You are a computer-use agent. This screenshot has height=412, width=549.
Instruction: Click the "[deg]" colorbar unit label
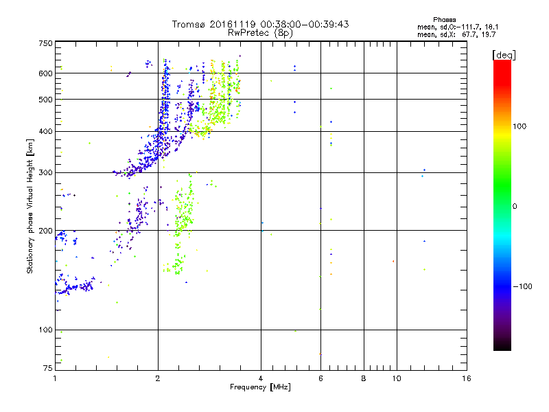click(504, 56)
